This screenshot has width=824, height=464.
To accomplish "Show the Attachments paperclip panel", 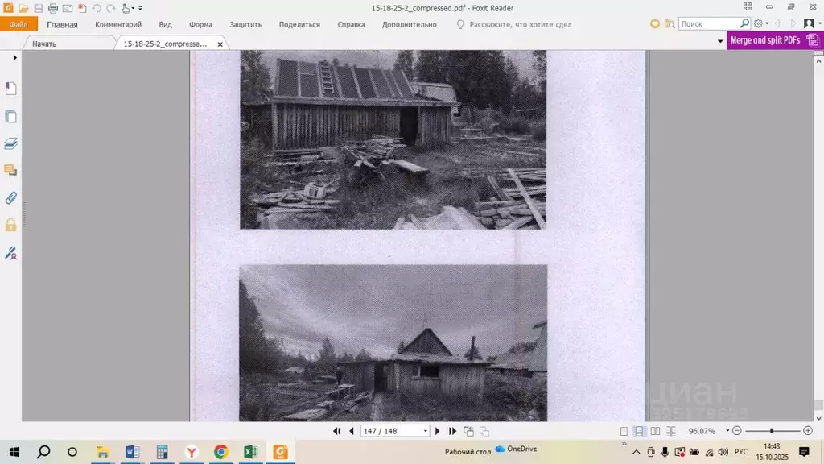I will pos(11,197).
